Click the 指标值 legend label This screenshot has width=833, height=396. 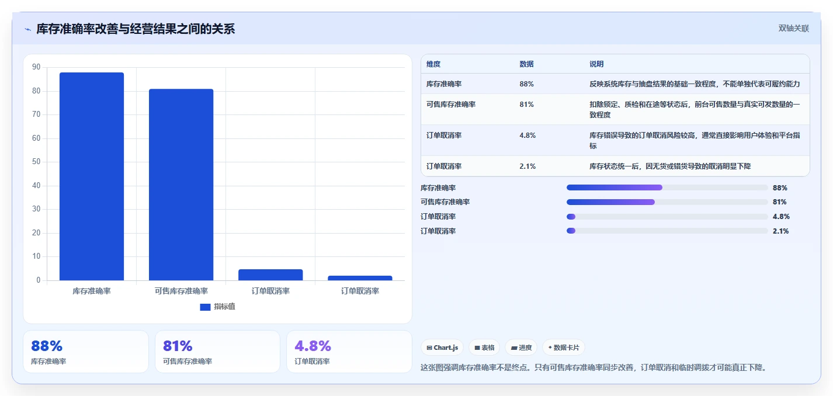224,307
